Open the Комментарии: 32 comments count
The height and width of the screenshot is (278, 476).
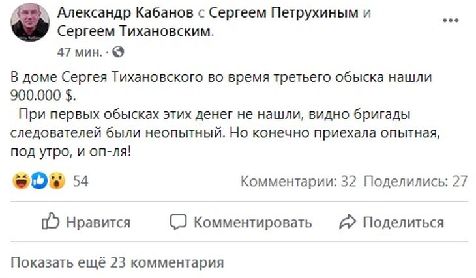(299, 182)
